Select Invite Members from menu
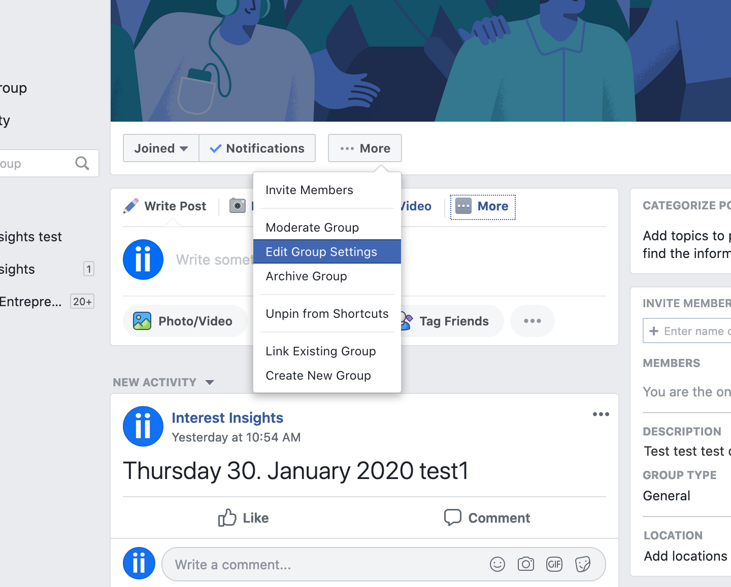 pos(309,190)
